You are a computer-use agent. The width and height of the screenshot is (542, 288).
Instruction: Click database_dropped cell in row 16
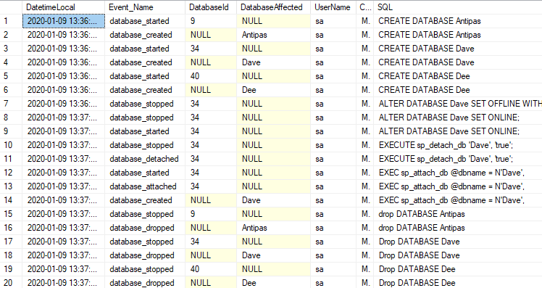pyautogui.click(x=145, y=228)
